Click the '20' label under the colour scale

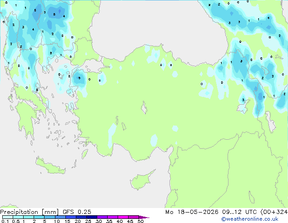pos(78,221)
